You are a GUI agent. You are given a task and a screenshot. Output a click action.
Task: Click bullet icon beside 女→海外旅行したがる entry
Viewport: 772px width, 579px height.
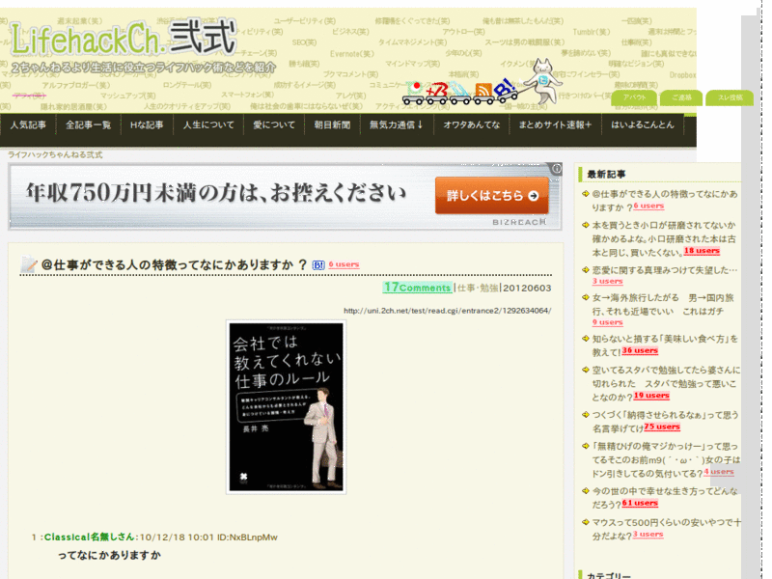[x=586, y=297]
